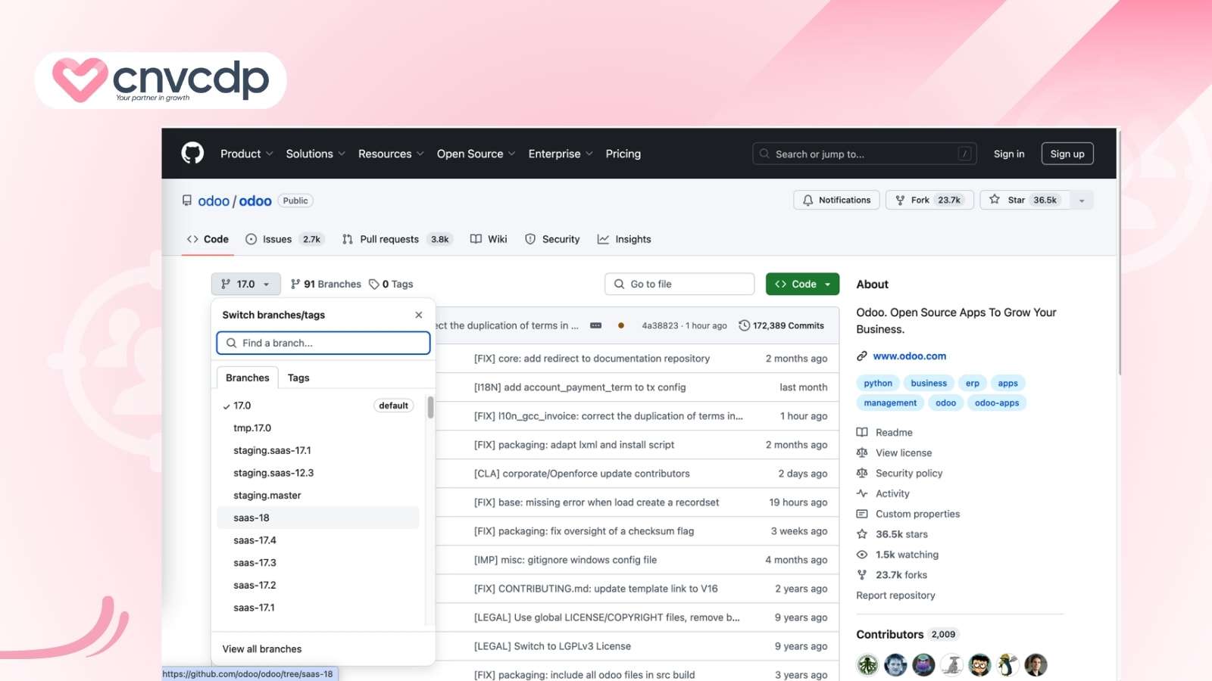Expand the Star lists dropdown arrow

(x=1082, y=201)
